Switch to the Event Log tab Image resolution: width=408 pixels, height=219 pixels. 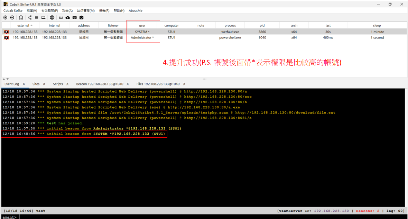pyautogui.click(x=12, y=84)
